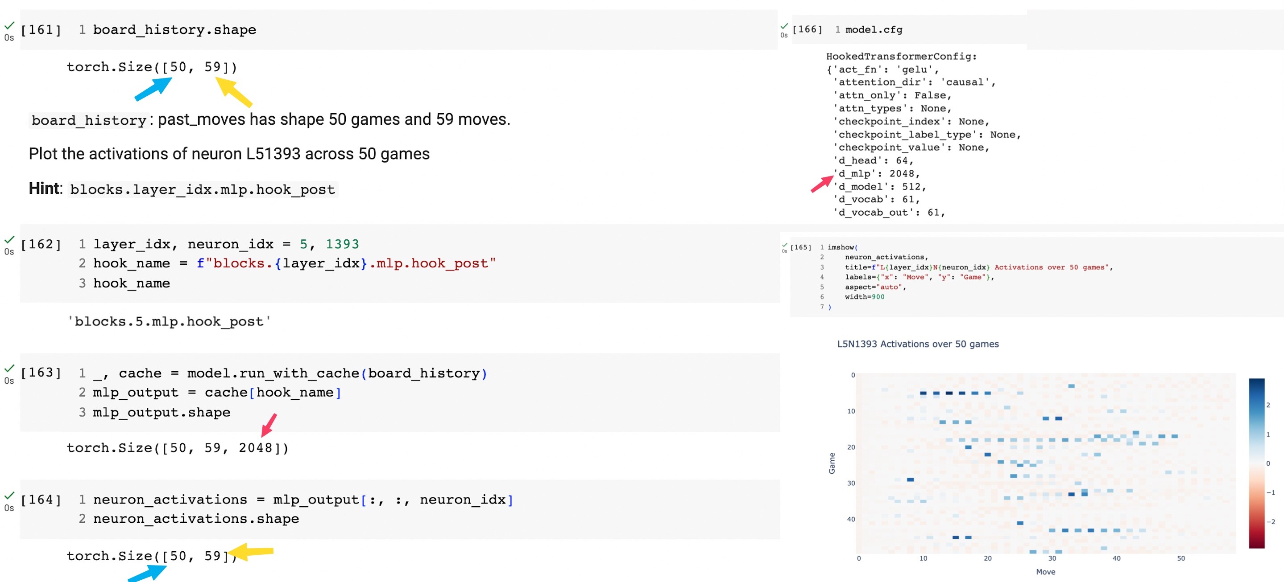Click the colorbar tick label −2
The height and width of the screenshot is (582, 1284).
(1271, 522)
